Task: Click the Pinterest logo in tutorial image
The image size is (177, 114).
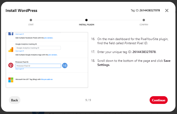Action: click(x=11, y=65)
